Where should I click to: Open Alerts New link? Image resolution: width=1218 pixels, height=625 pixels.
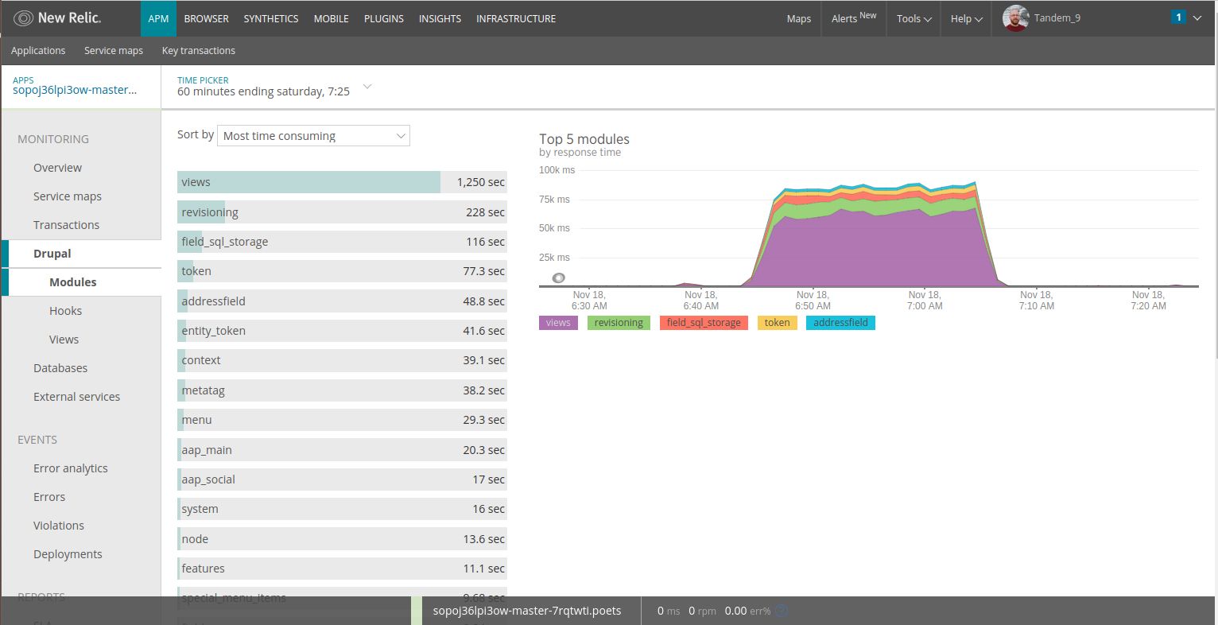pos(854,18)
